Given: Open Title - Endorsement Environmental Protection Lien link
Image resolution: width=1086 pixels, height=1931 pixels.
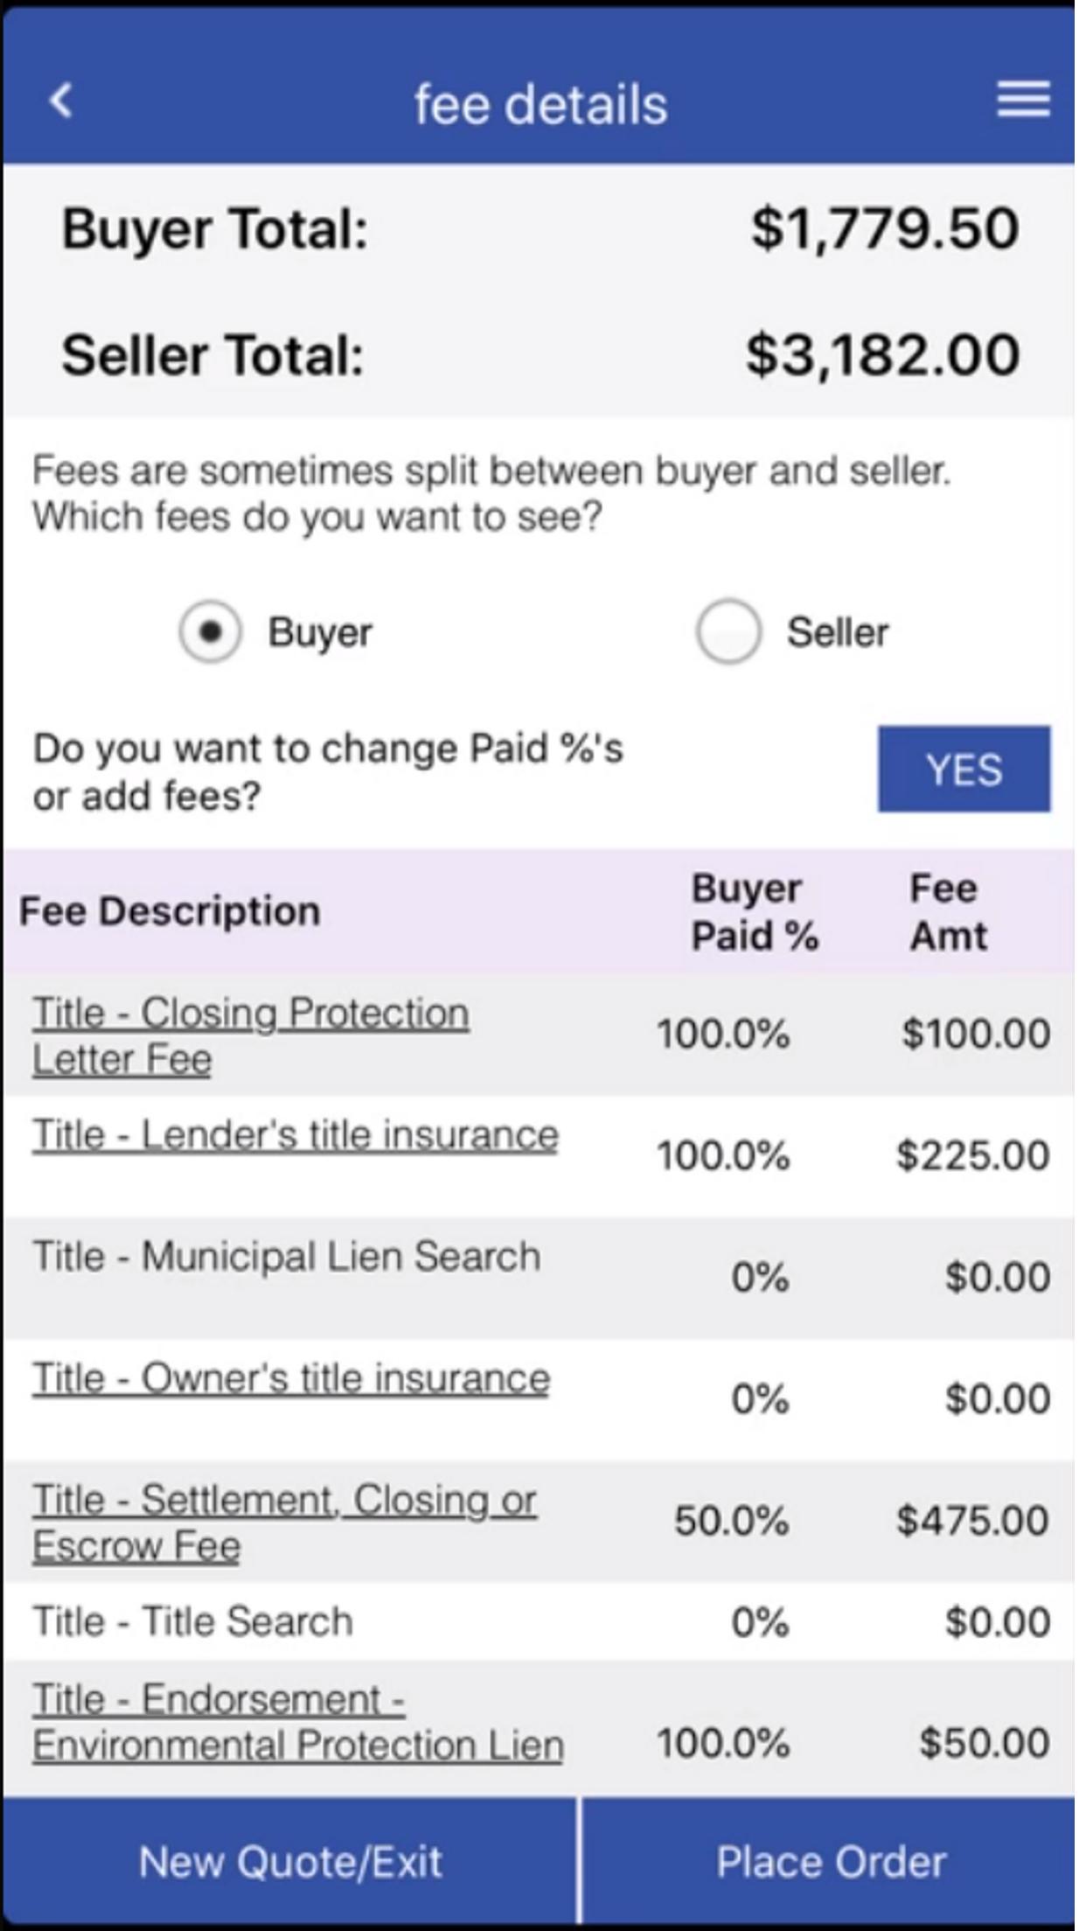Looking at the screenshot, I should pyautogui.click(x=298, y=1723).
